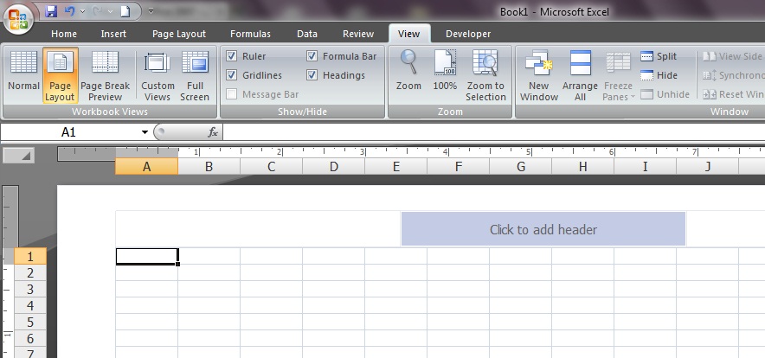The image size is (765, 358).
Task: Select column A header
Action: (146, 167)
